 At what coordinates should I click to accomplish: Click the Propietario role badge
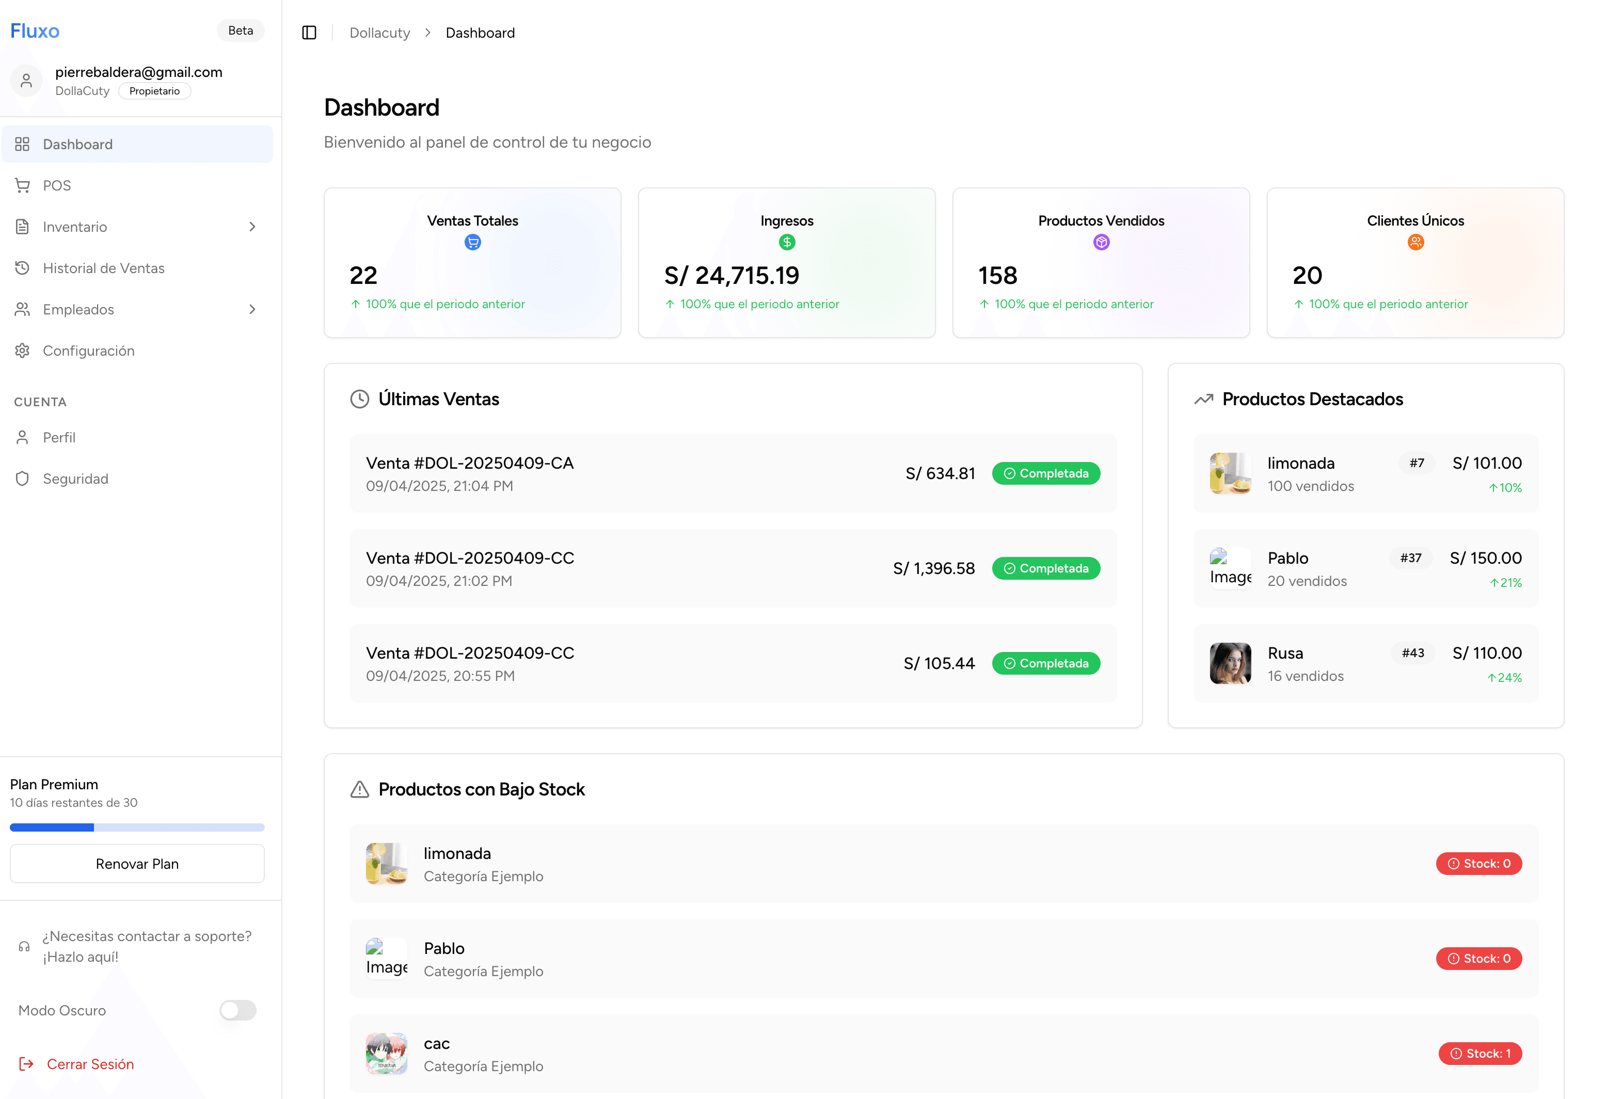(155, 91)
